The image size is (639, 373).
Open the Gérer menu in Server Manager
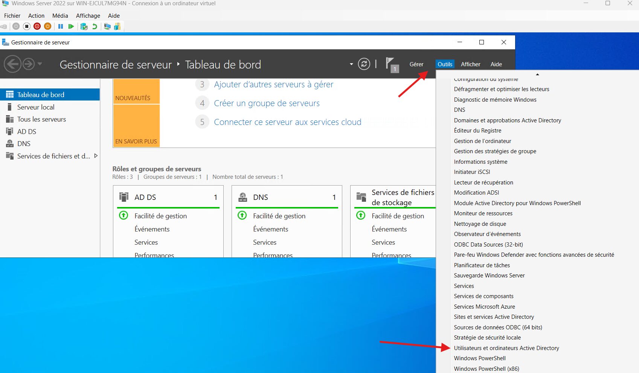(x=416, y=64)
